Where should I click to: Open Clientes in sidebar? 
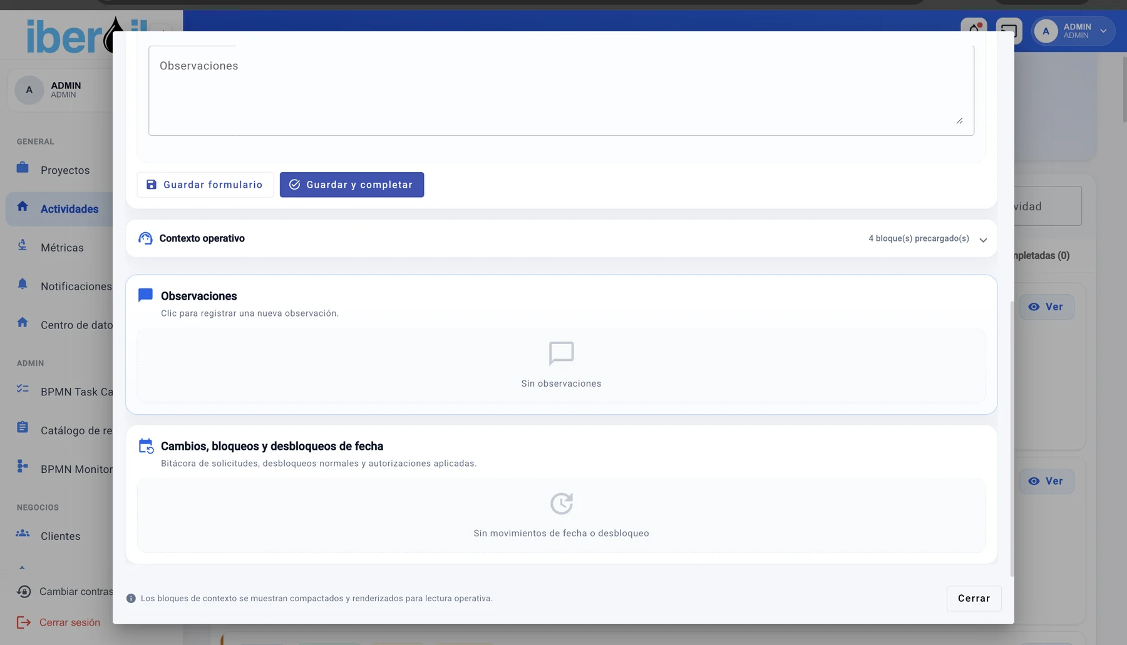(59, 536)
